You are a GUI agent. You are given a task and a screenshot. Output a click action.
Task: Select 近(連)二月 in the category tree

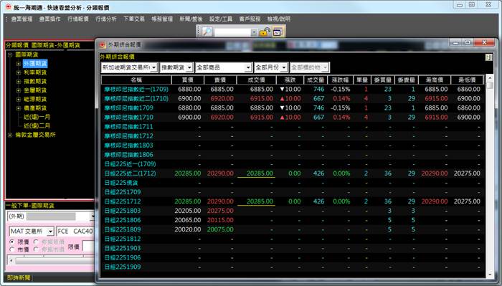point(37,126)
